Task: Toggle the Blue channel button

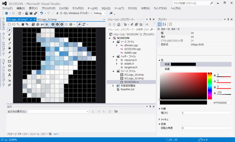Action: coord(62,24)
